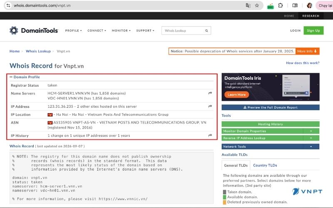The height and width of the screenshot is (208, 333).
Task: Click the gray 'Taken domain' legend swatch
Action: pos(224,192)
